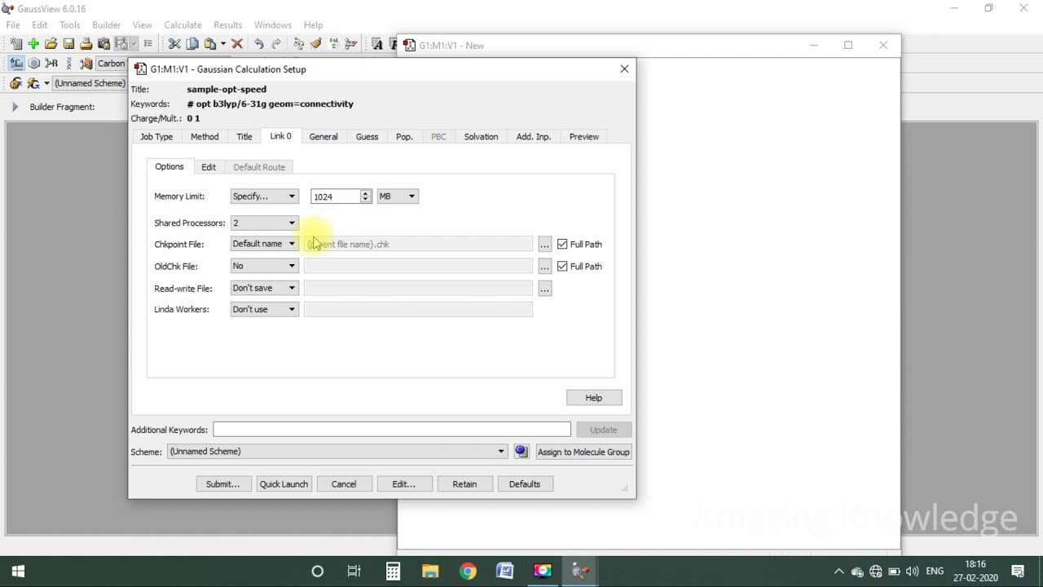The width and height of the screenshot is (1043, 587).
Task: Click the Windows Start button
Action: click(x=19, y=572)
